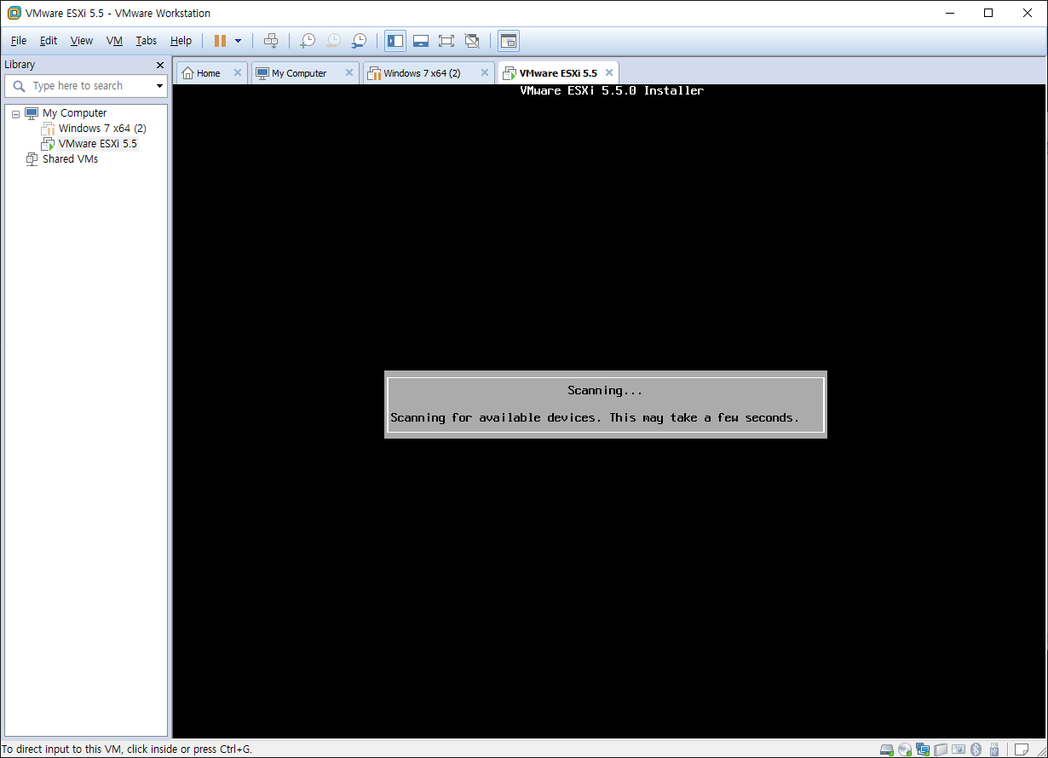This screenshot has width=1048, height=758.
Task: Close the Home tab
Action: coord(238,73)
